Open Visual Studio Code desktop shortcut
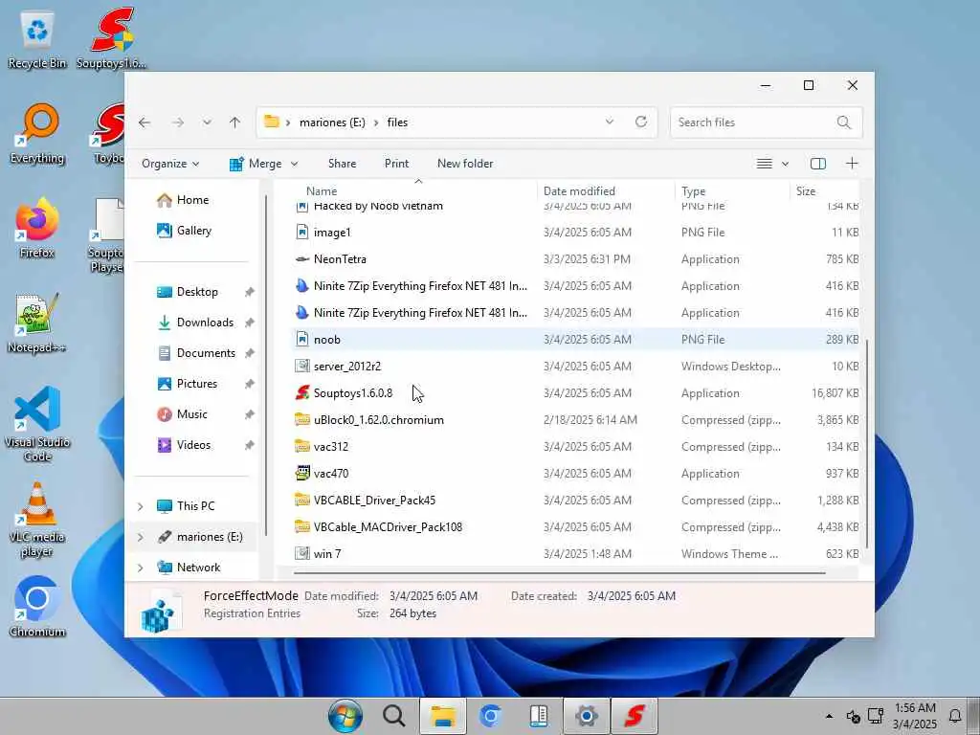Screen dimensions: 980x735 tap(37, 424)
